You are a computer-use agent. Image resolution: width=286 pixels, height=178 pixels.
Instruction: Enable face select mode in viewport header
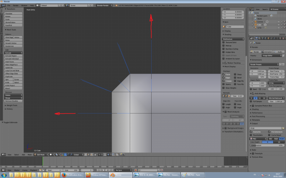(92, 155)
